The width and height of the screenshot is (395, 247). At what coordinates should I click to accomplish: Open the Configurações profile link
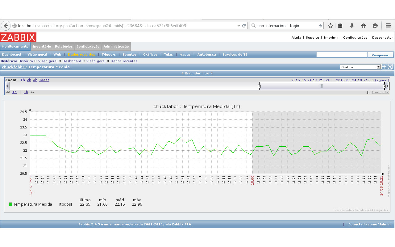tap(355, 38)
